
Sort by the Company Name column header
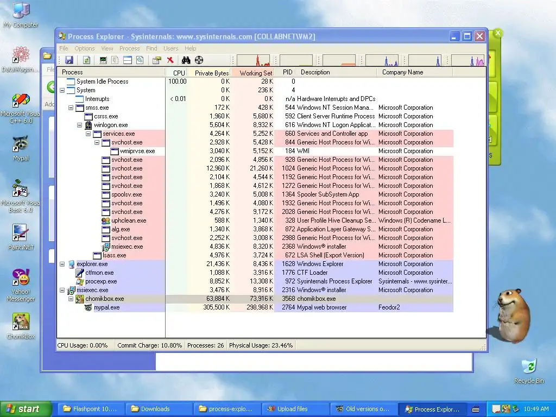click(x=414, y=72)
